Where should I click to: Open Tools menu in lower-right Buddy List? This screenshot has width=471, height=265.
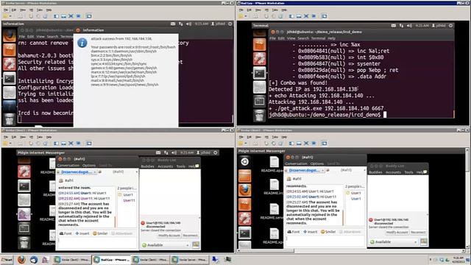[x=408, y=172]
